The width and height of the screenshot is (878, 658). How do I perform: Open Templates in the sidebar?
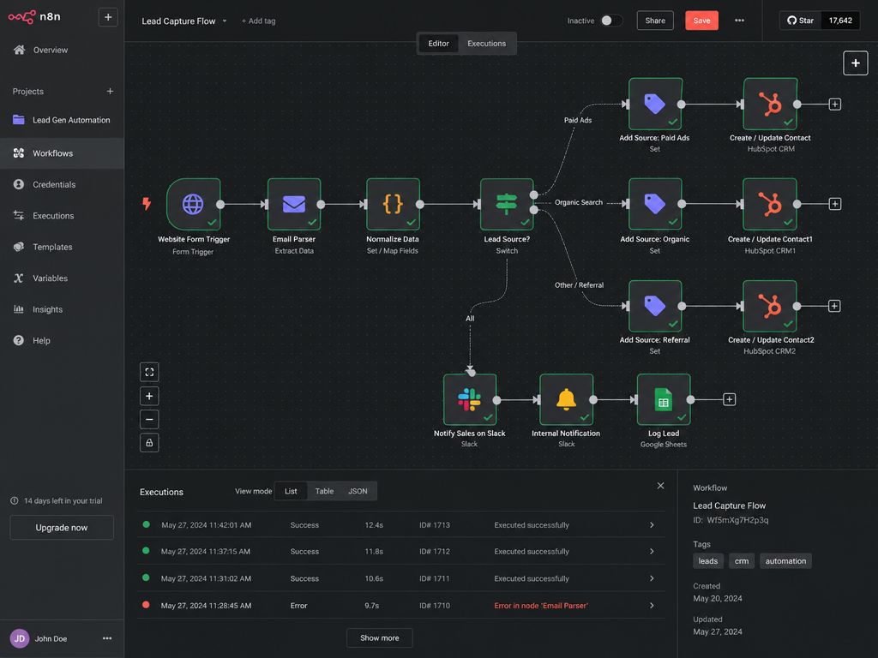52,247
